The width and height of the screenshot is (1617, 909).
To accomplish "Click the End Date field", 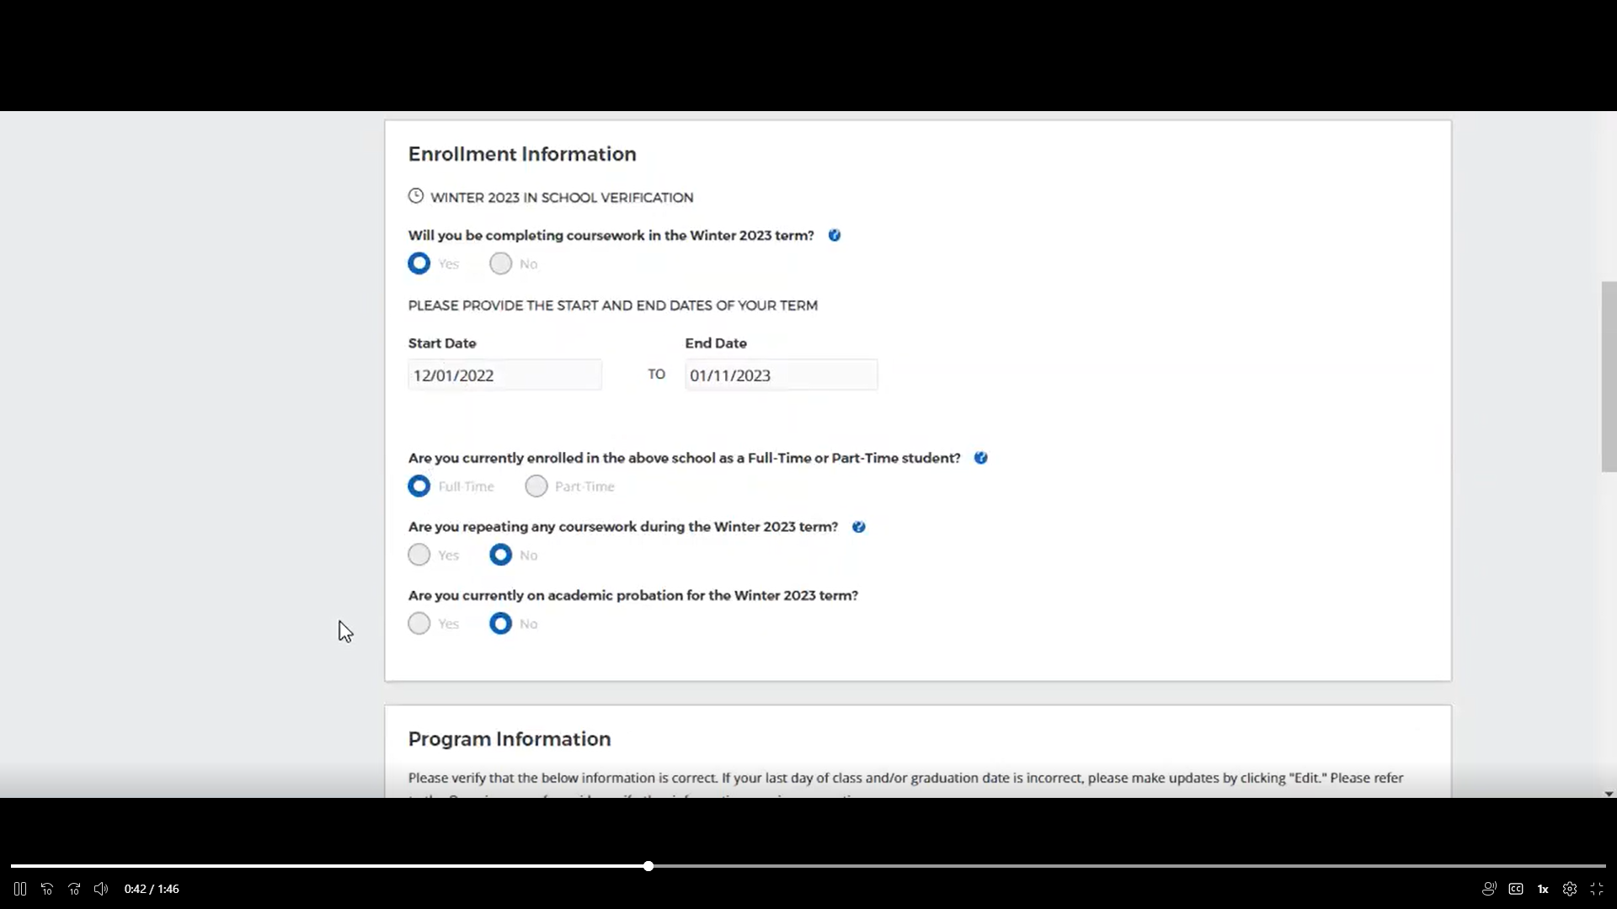I will point(781,375).
